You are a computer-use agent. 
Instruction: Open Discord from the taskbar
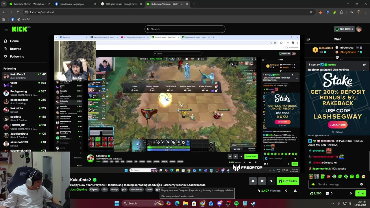[219, 203]
